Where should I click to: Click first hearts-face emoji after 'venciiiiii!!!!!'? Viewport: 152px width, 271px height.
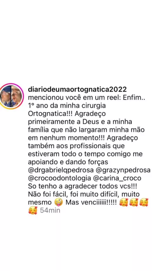click(123, 202)
